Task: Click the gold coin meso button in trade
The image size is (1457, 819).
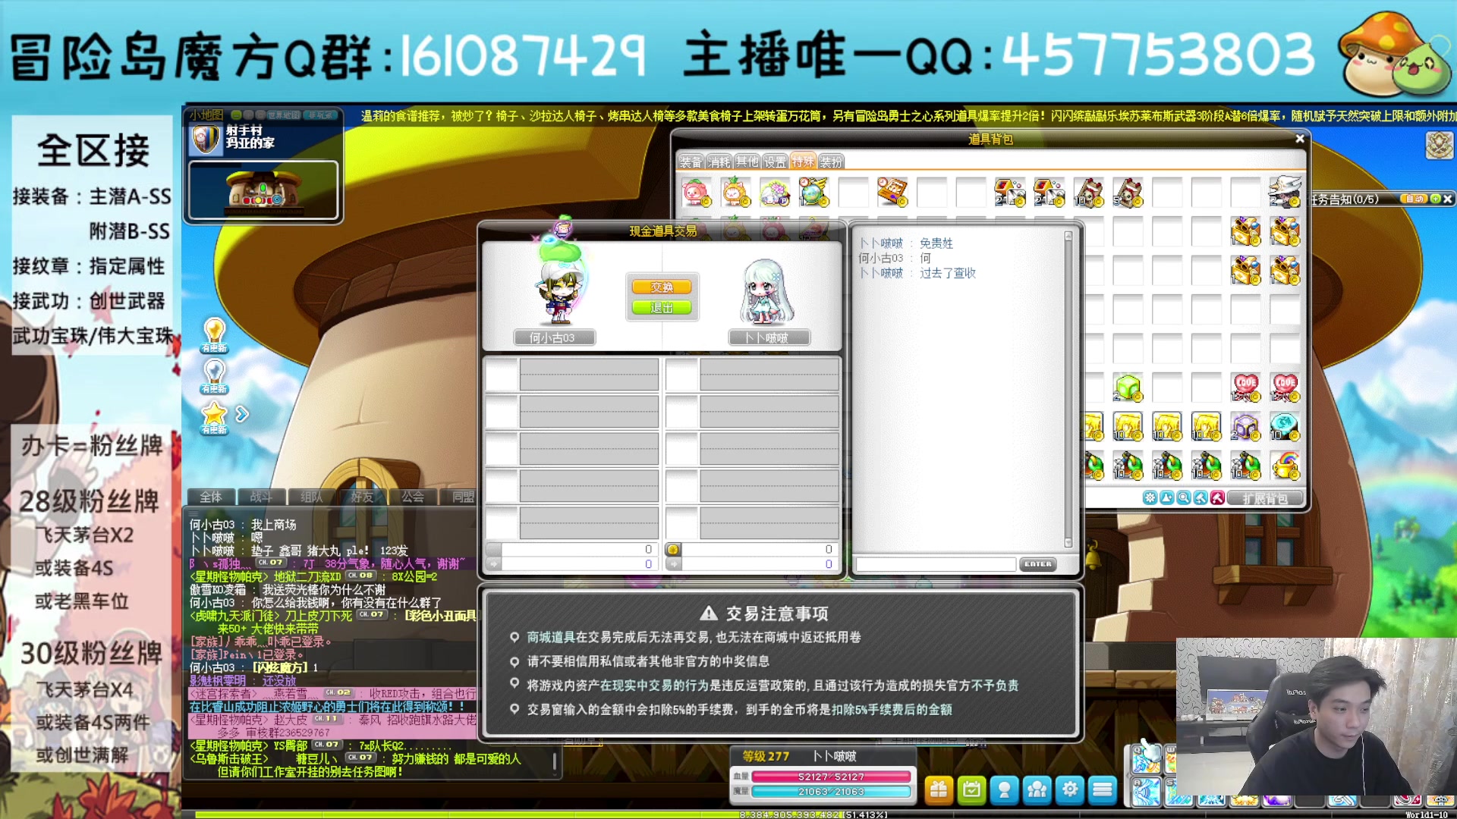Action: 672,550
